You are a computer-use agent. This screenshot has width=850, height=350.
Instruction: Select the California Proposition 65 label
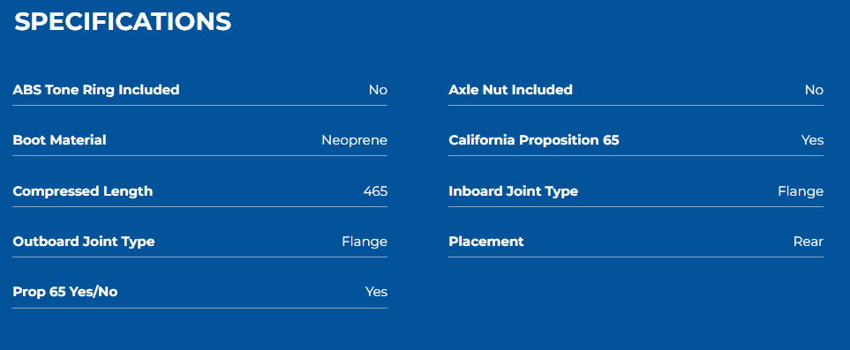pos(534,140)
